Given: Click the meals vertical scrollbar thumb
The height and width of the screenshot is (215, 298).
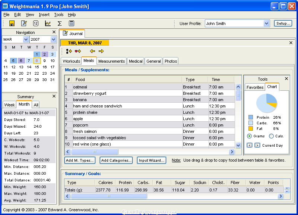Looking at the screenshot, I should [x=238, y=95].
